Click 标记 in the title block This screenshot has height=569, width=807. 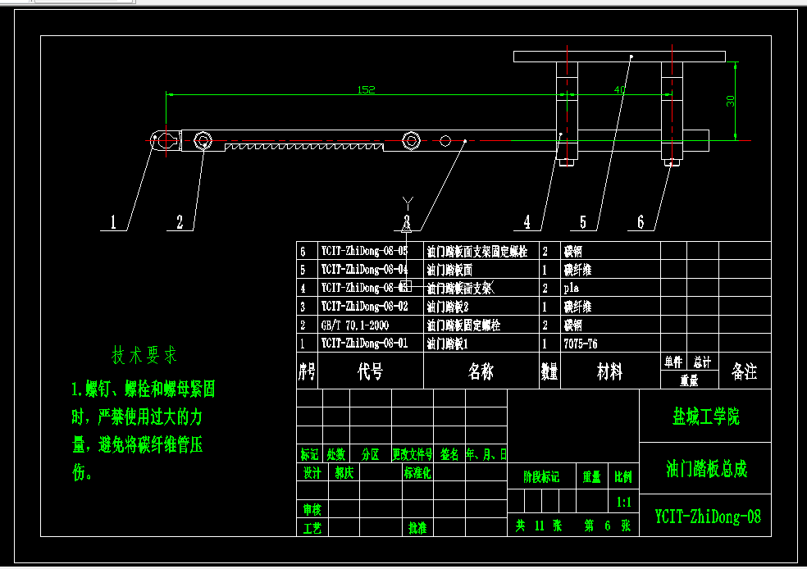pos(309,454)
